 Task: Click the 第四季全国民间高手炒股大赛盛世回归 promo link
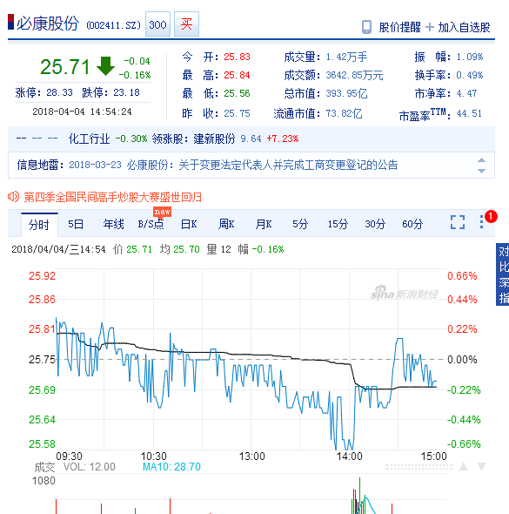[112, 197]
